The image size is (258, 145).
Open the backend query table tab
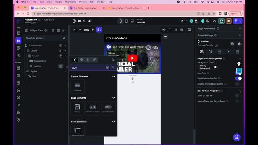(219, 52)
